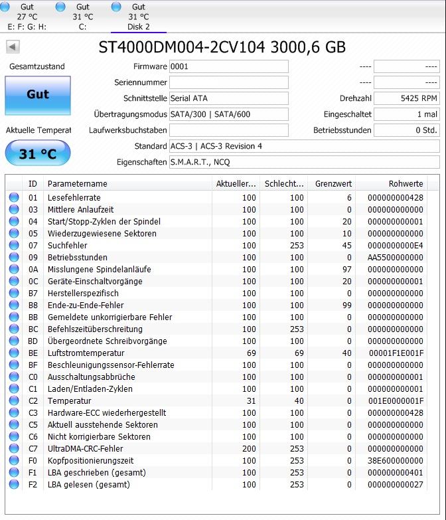Screen dimensions: 446x520
Task: Select raw value 00001F1E001F
Action: click(396, 353)
